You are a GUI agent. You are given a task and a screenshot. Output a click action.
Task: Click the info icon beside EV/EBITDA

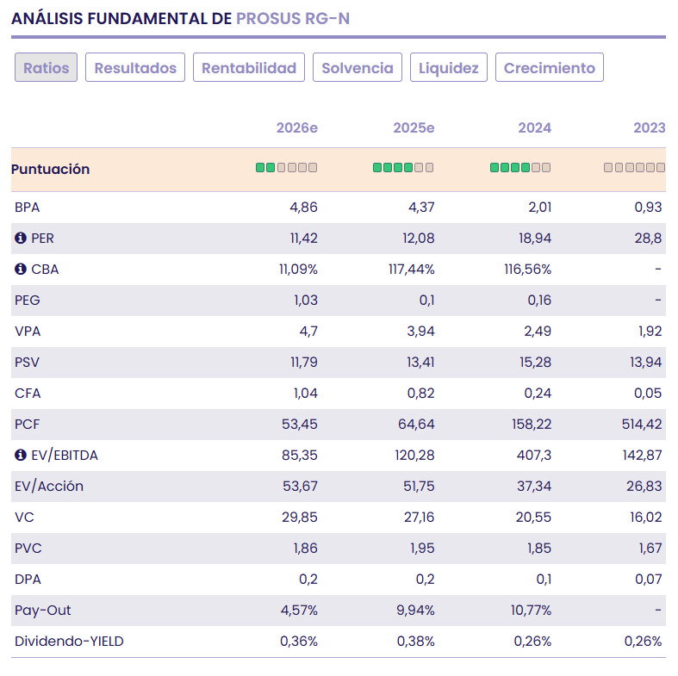point(21,456)
